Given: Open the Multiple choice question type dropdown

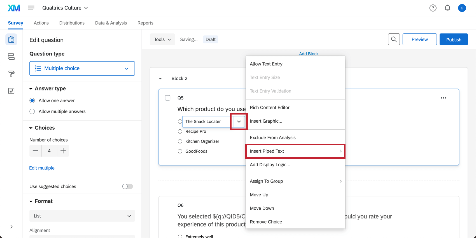Looking at the screenshot, I should (82, 68).
